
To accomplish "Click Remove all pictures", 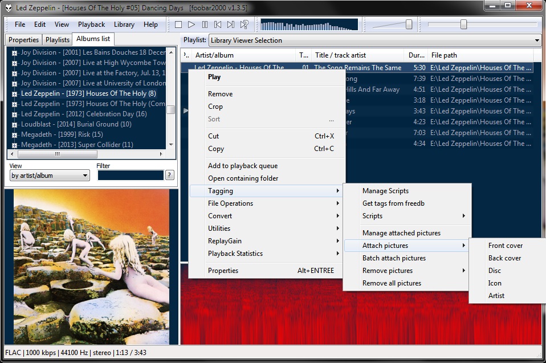I will pyautogui.click(x=407, y=283).
